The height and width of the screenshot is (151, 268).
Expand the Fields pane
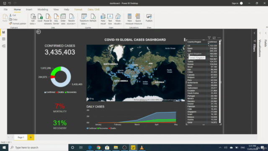tap(265, 33)
